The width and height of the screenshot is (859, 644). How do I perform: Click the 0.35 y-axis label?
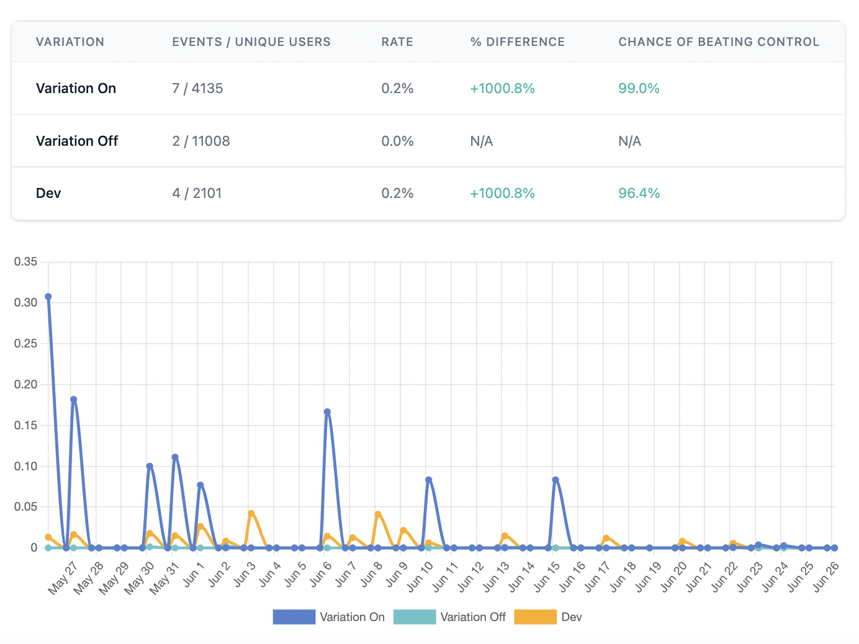click(25, 262)
